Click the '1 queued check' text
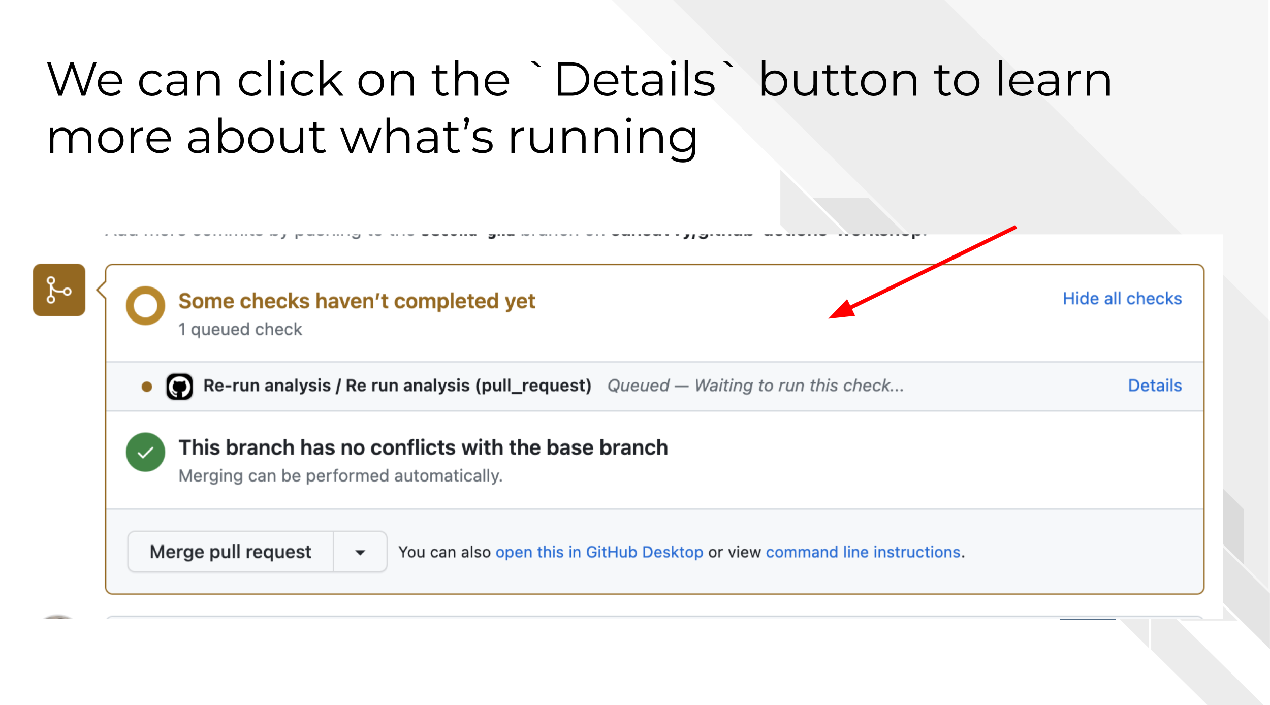 (240, 329)
